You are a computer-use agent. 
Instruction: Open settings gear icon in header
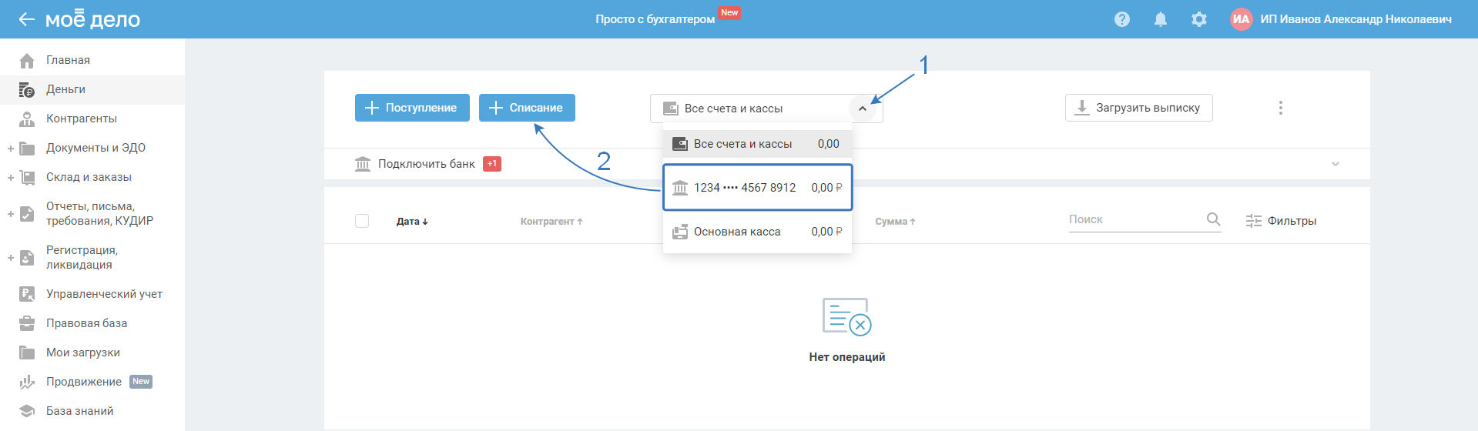1199,19
